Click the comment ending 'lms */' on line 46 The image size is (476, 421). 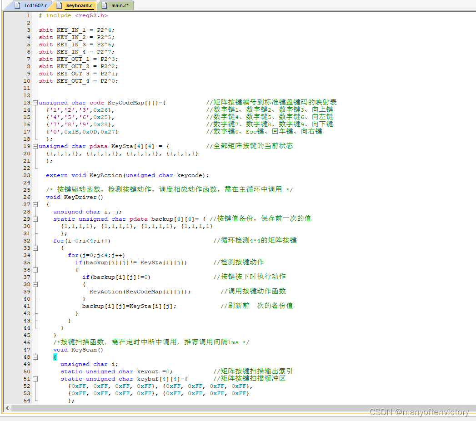click(x=151, y=342)
